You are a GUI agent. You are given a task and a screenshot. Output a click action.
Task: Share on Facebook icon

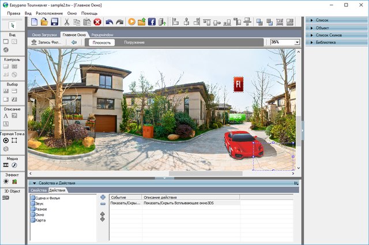pos(152,22)
